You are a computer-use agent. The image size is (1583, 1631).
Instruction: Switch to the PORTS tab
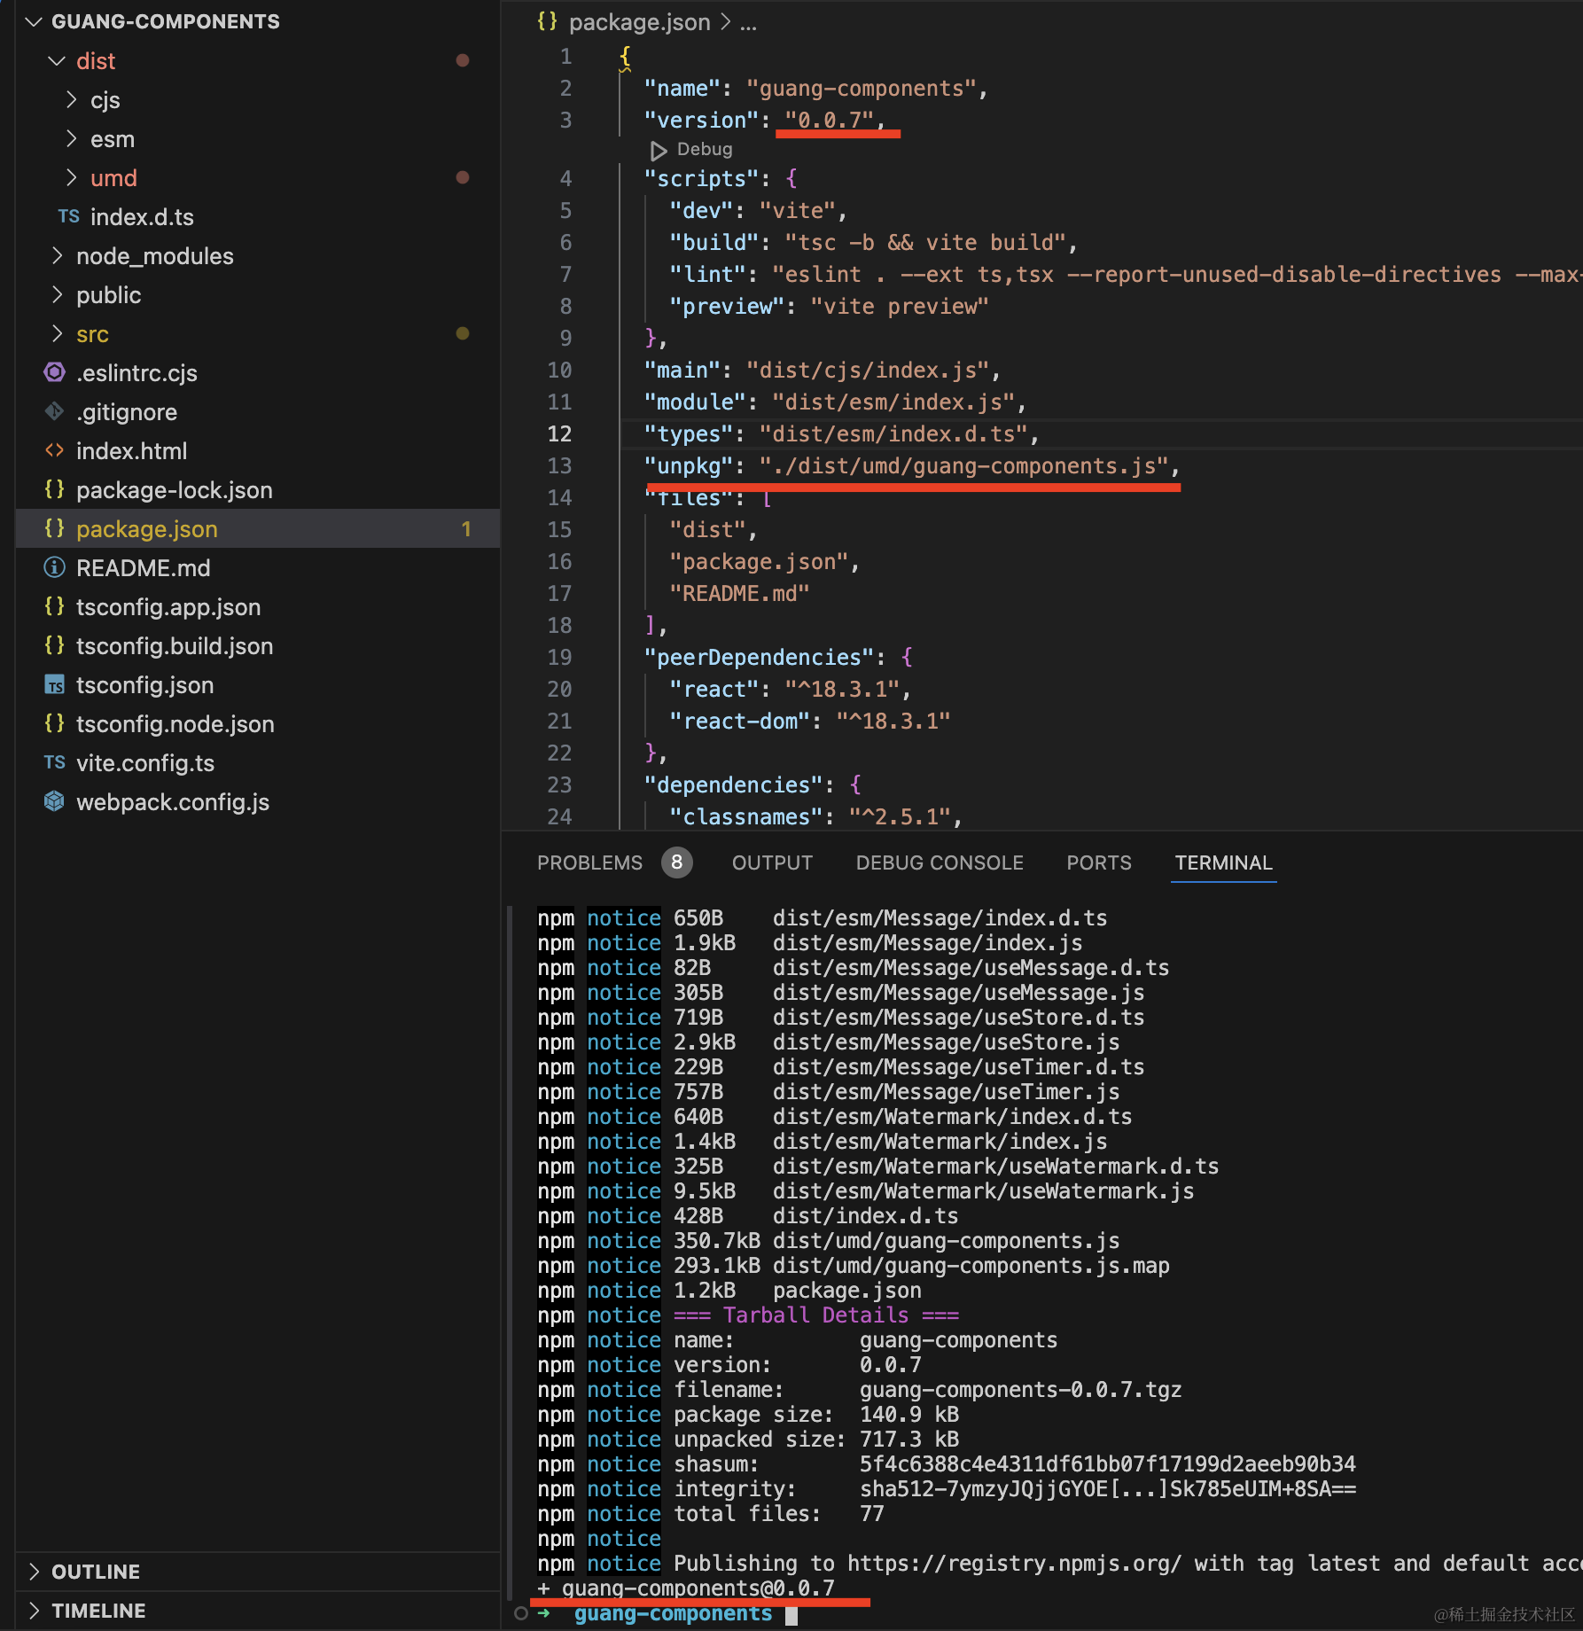1099,862
